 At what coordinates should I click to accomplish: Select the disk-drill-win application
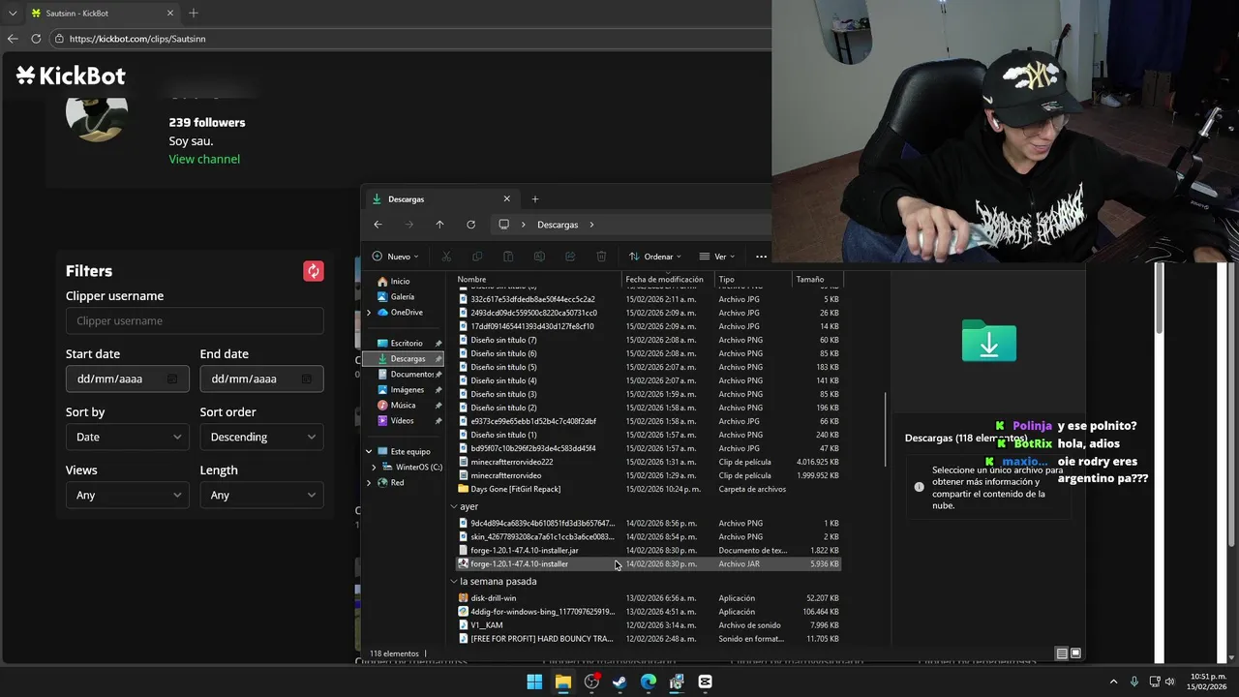point(649,598)
